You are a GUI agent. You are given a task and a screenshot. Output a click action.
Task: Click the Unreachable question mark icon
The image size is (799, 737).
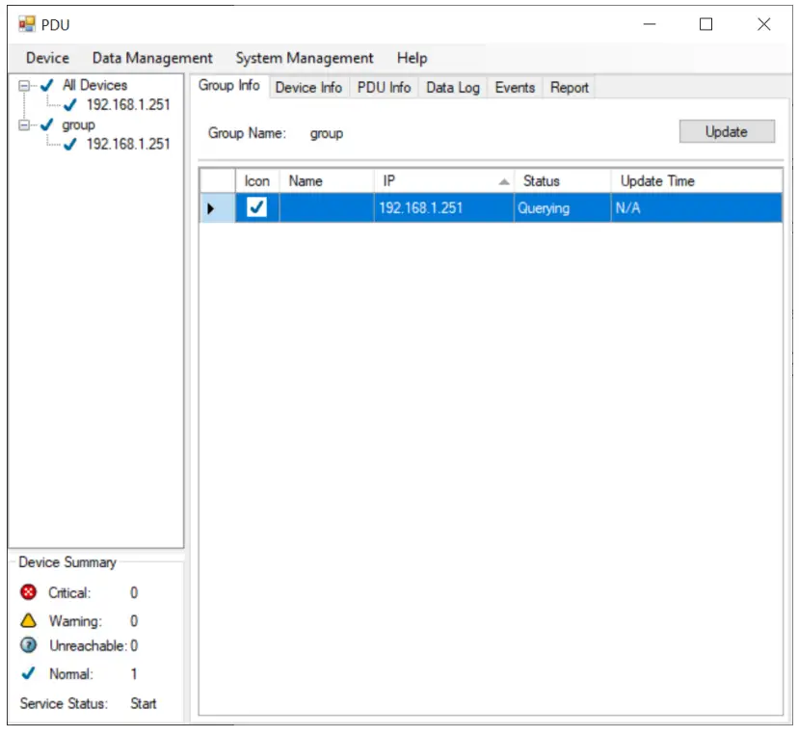(29, 645)
